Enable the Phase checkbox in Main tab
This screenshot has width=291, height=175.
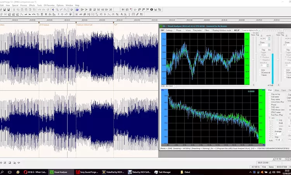click(270, 105)
